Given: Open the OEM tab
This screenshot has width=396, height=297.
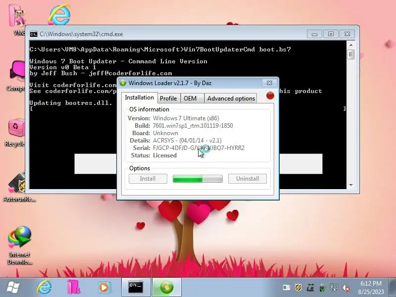Looking at the screenshot, I should coord(192,98).
